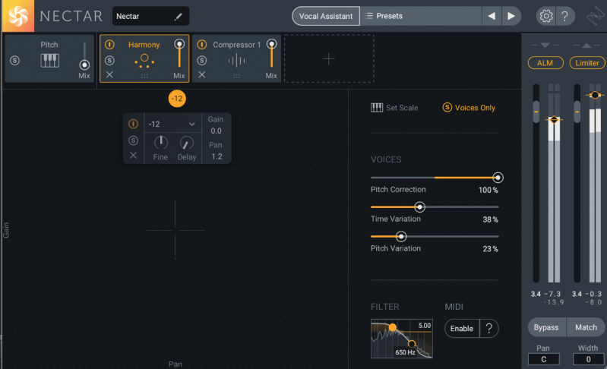
Task: Open the -12 interval dropdown
Action: click(x=172, y=124)
